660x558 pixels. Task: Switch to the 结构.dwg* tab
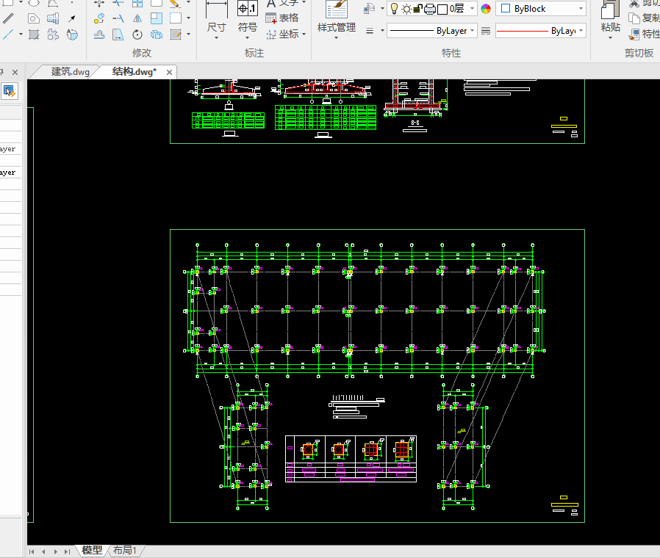pyautogui.click(x=134, y=72)
